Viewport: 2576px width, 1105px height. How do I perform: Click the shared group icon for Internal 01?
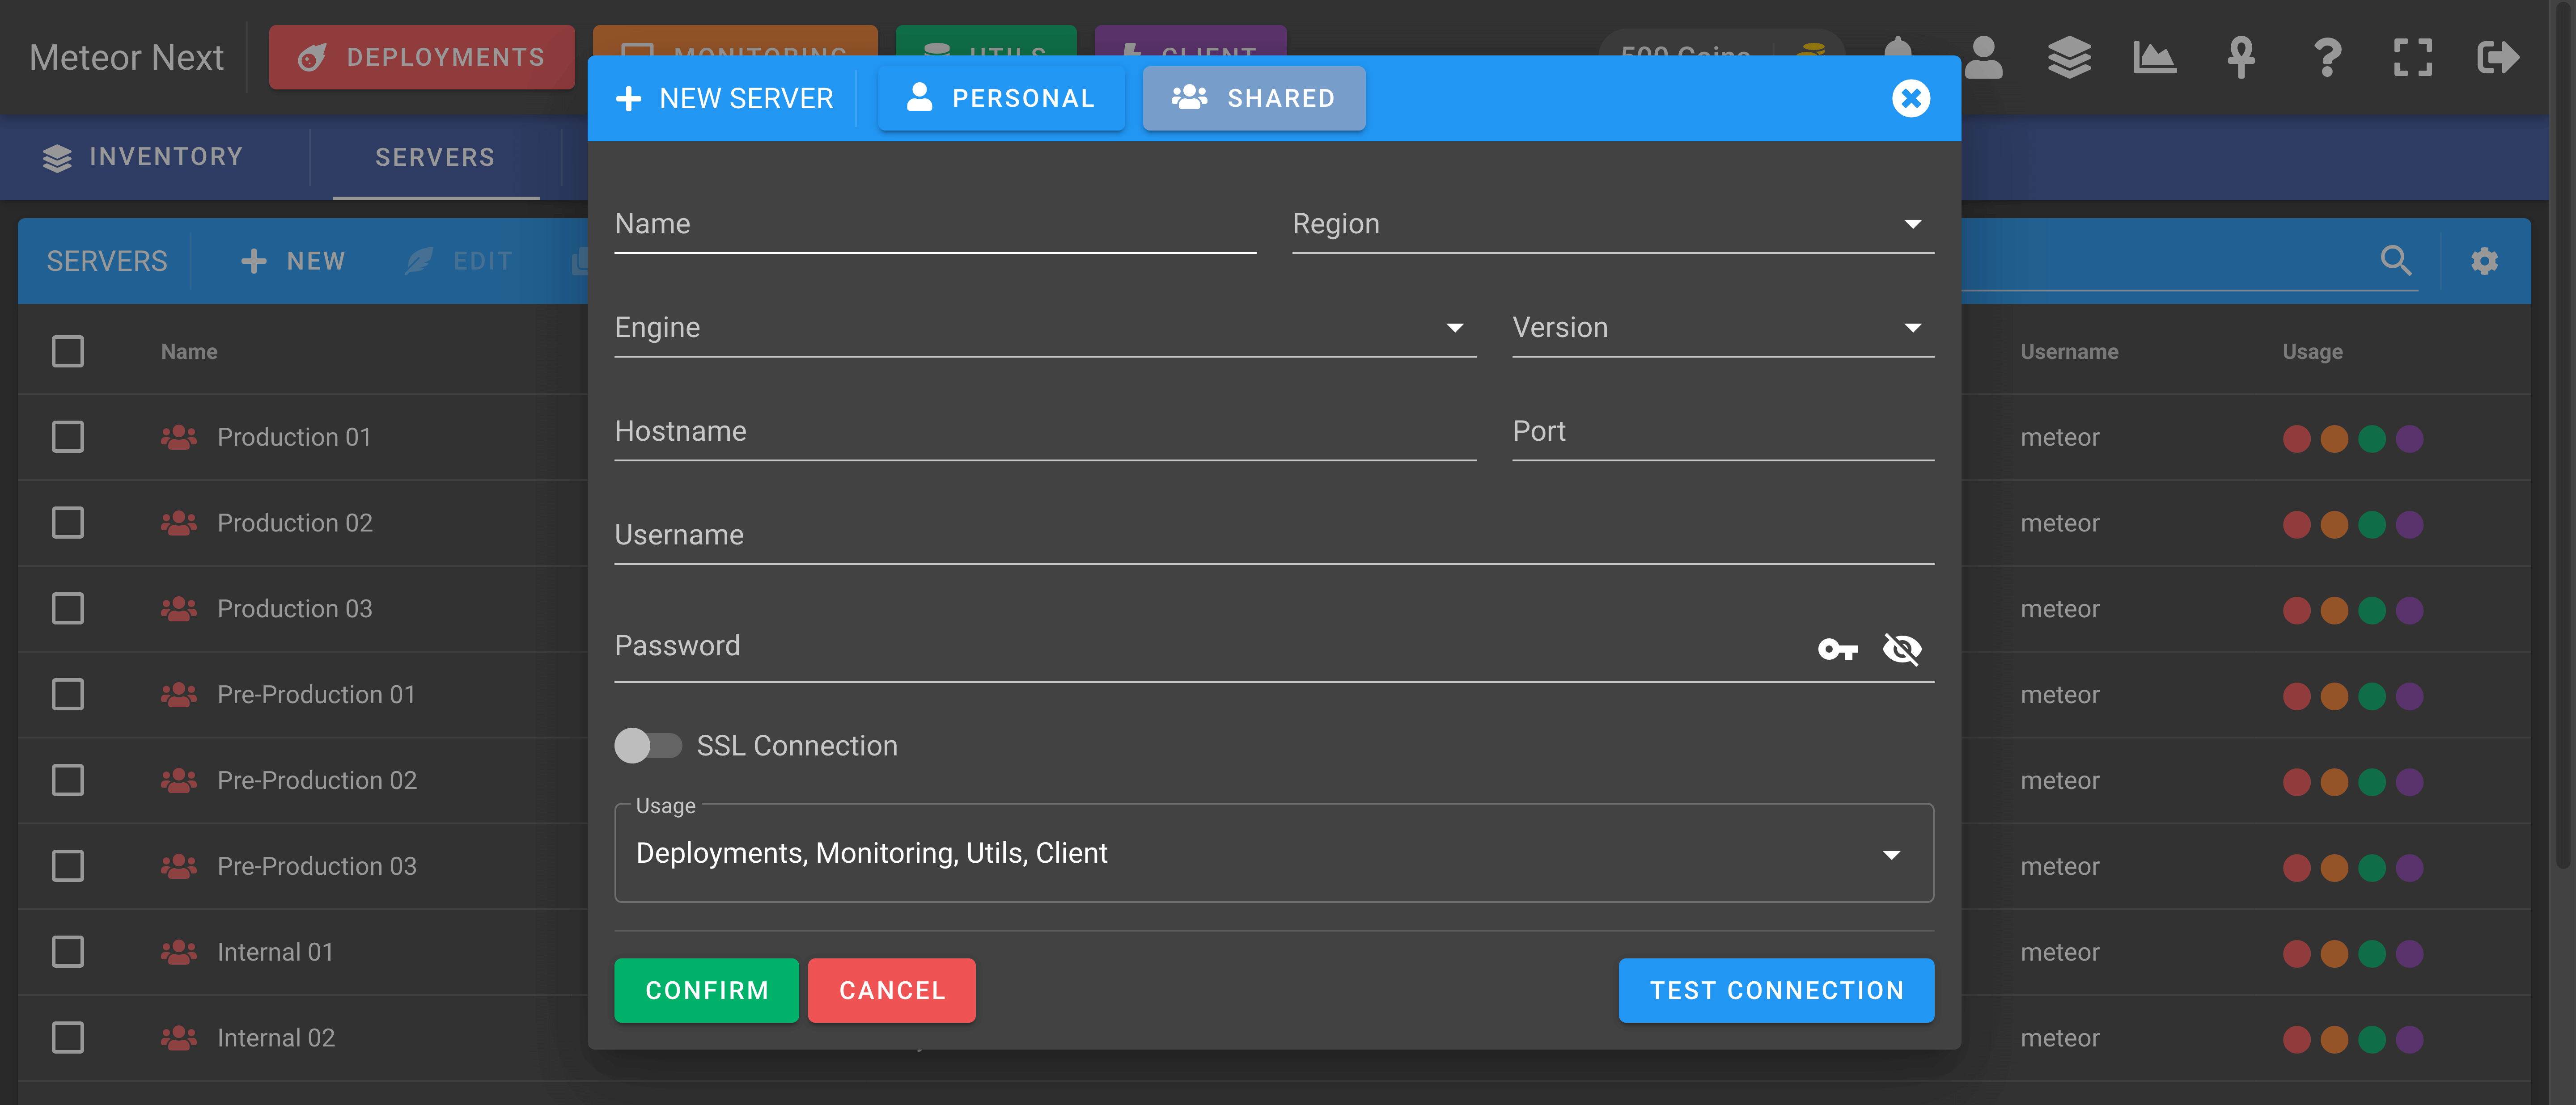point(179,952)
